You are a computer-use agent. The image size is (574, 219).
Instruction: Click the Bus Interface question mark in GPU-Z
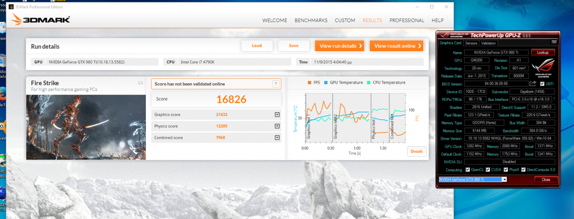554,99
